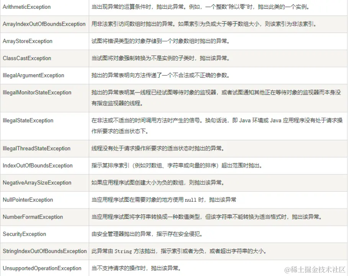Click the description about 等待对象的监视器
Screen dimensions: 348x276
pyautogui.click(x=216, y=98)
